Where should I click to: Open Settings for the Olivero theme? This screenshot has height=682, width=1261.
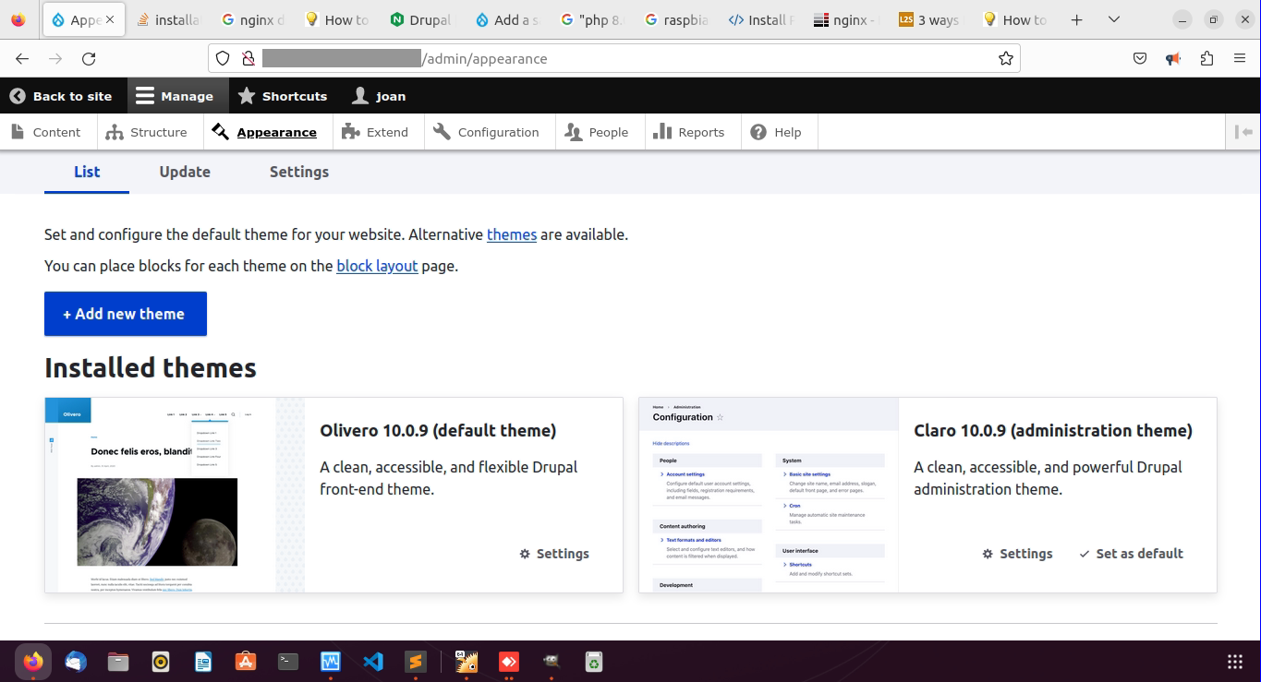[554, 554]
